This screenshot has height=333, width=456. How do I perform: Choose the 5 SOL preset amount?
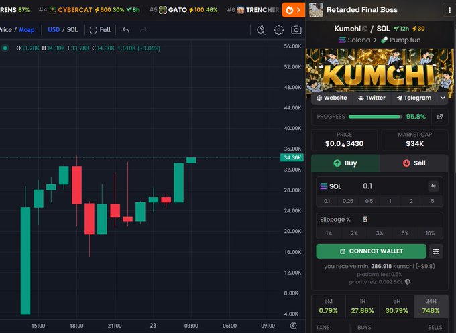[x=433, y=201]
